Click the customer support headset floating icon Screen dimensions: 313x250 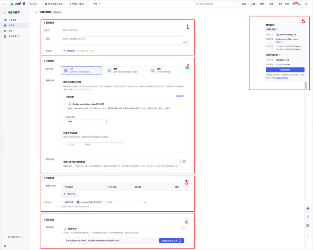pyautogui.click(x=308, y=217)
